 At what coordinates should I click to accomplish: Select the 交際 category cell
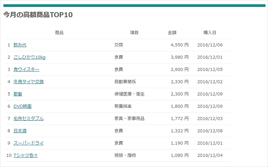(119, 45)
